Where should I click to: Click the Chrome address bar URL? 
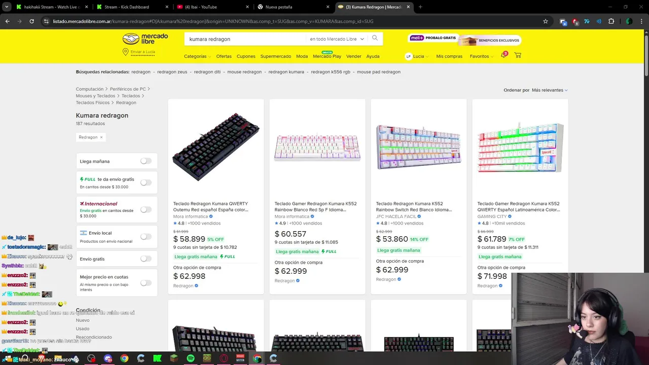[213, 21]
